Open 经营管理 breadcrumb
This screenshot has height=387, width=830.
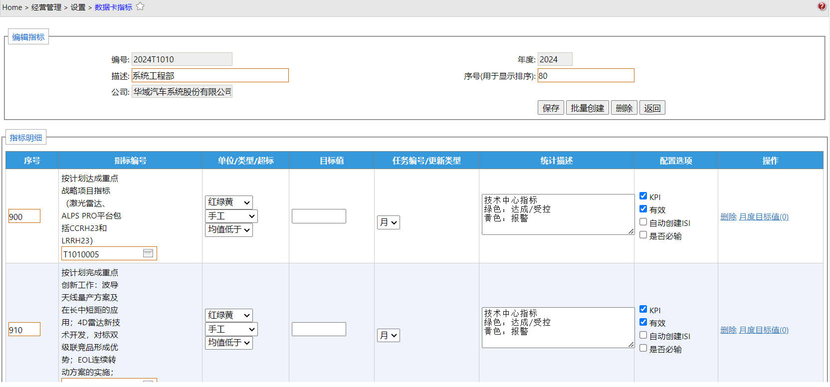(x=46, y=7)
